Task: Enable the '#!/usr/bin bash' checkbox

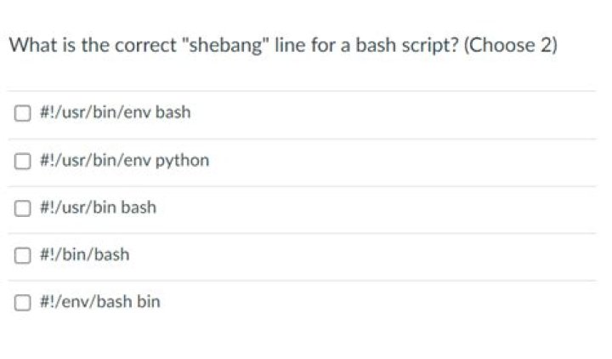Action: (x=20, y=208)
